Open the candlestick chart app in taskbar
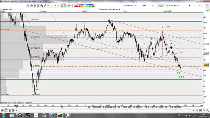 [x=60, y=115]
